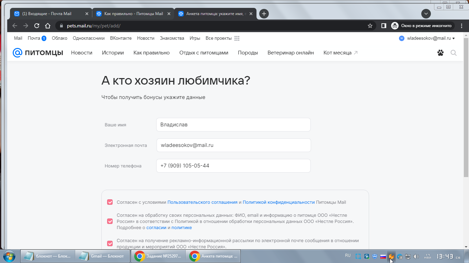Click the browser forward arrow
Image resolution: width=469 pixels, height=263 pixels.
26,26
